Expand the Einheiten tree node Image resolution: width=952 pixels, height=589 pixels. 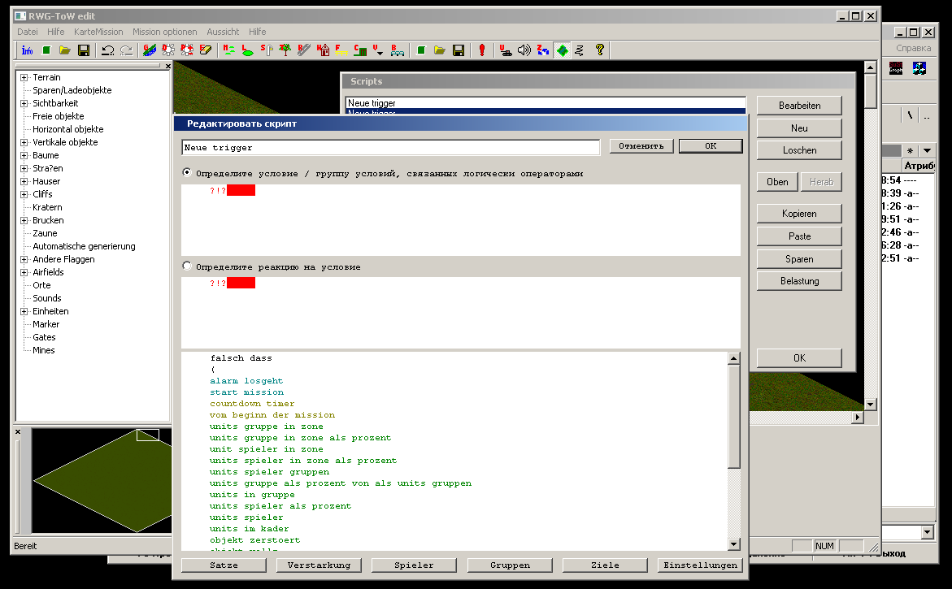coord(24,311)
